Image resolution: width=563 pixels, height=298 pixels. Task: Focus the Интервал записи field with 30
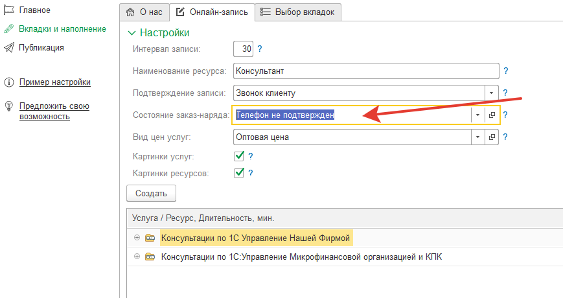pos(243,49)
